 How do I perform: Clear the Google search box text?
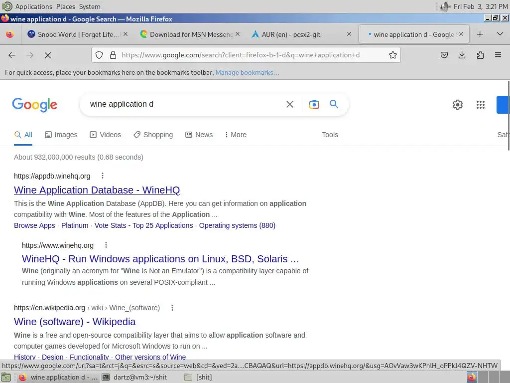[289, 104]
